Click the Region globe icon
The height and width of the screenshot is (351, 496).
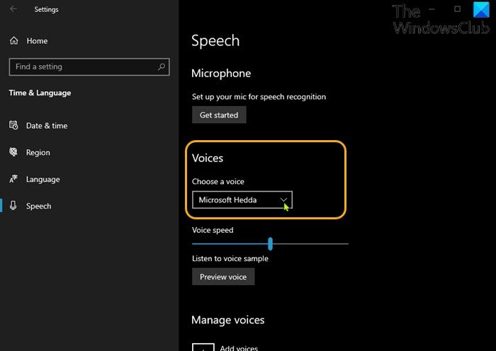13,152
